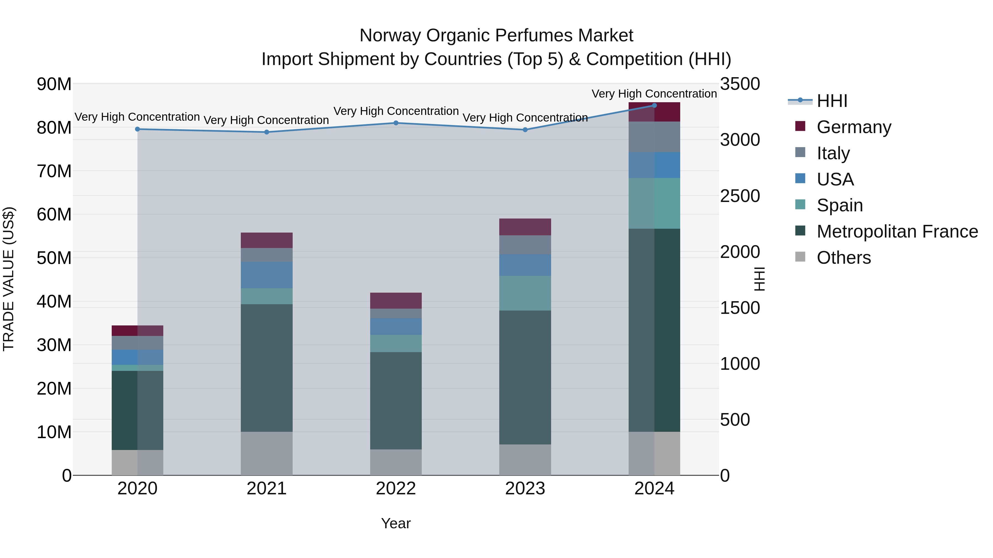Screen dimensions: 993x558
Task: Toggle Metropolitan France legend entry
Action: pyautogui.click(x=886, y=231)
